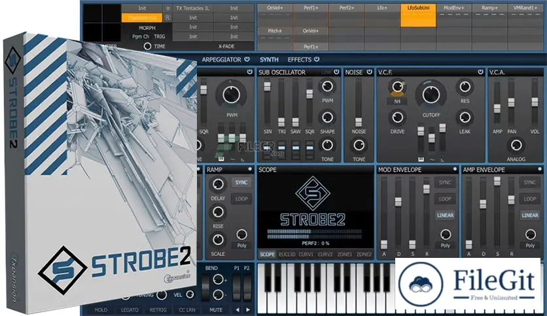The height and width of the screenshot is (316, 547).
Task: Open the TX Tentacles IL preset slot
Action: pos(193,8)
